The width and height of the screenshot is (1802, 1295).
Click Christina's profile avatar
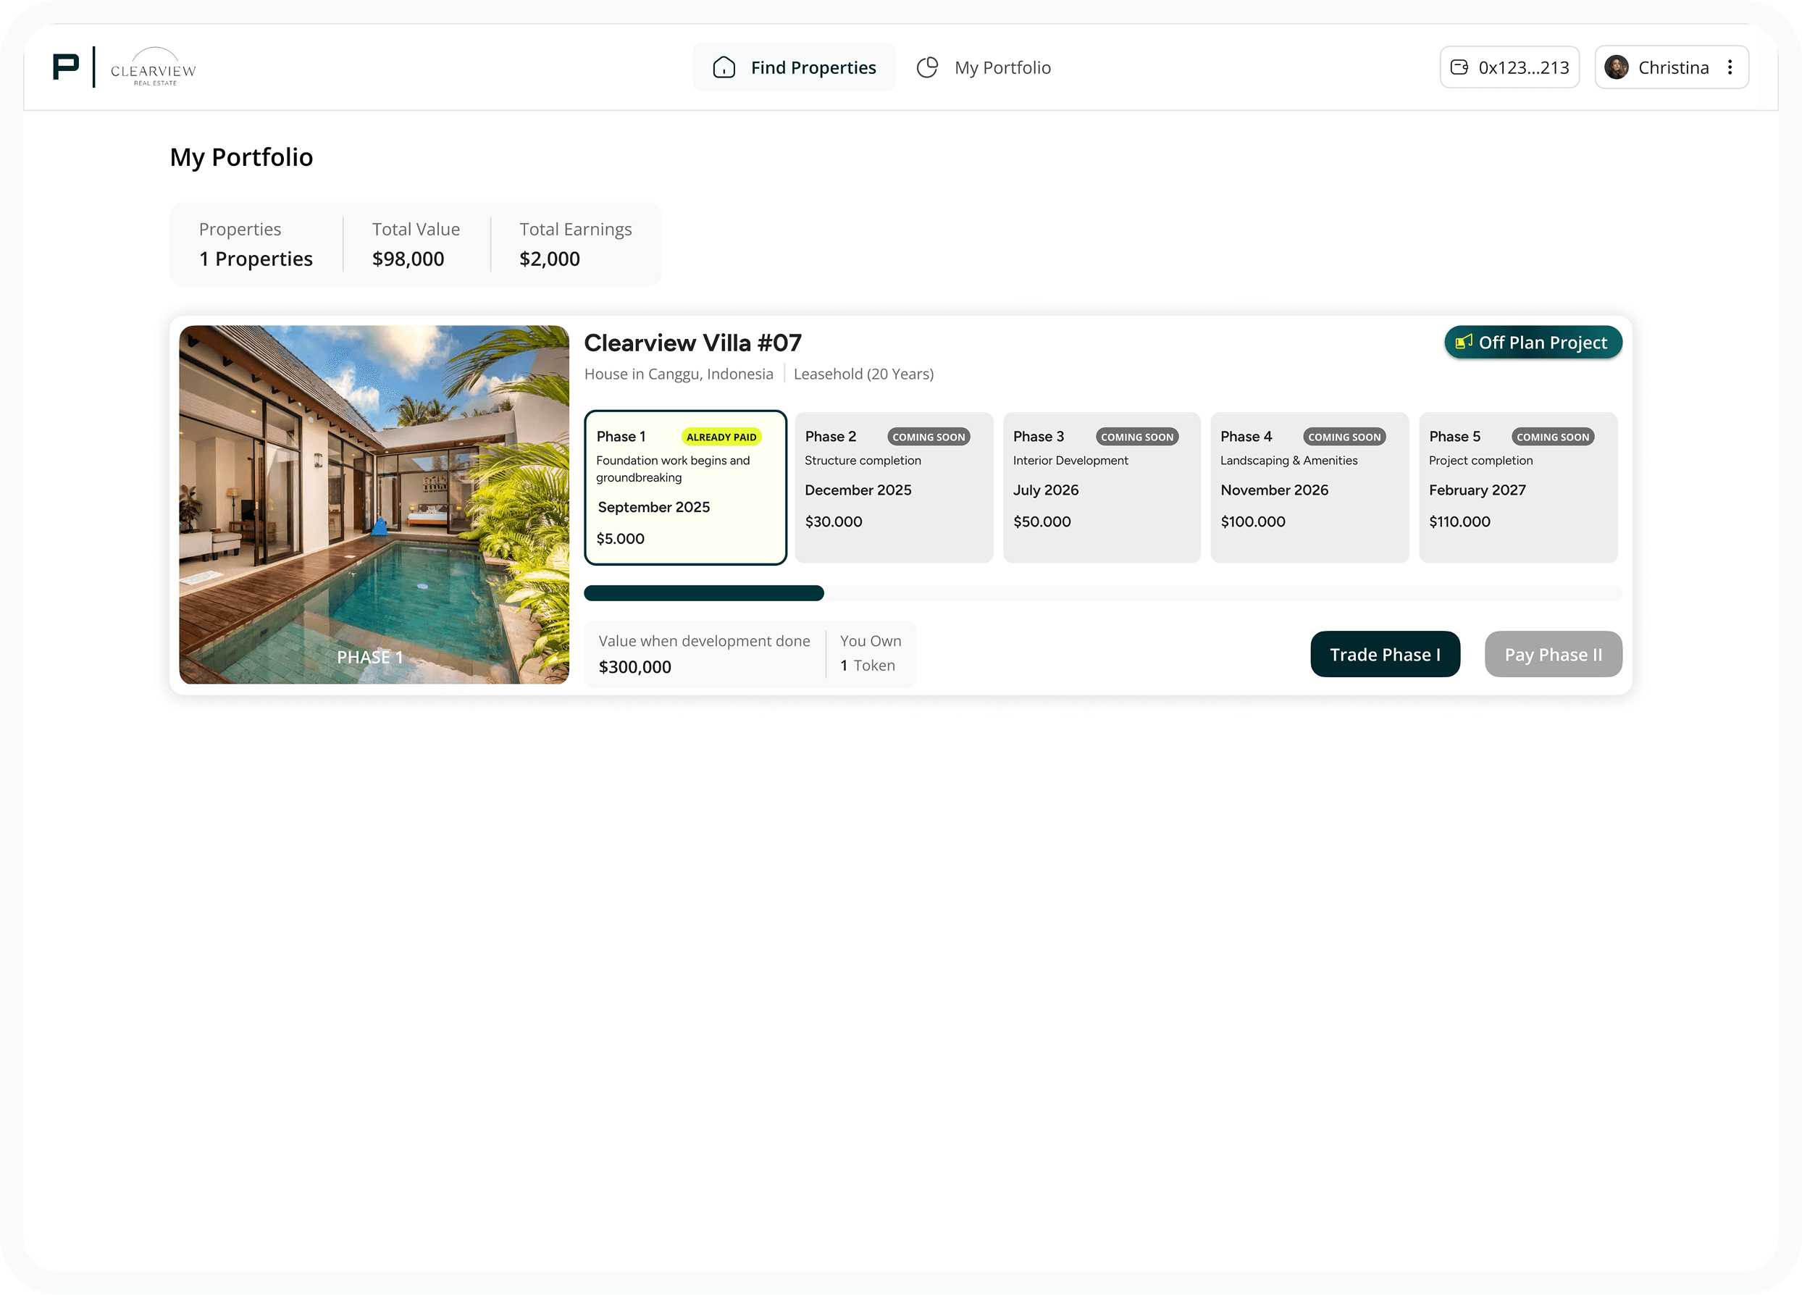click(x=1616, y=67)
